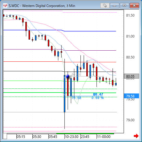Click the 10-23:30 time axis label
Screen dimensions: 142x142
click(72, 137)
